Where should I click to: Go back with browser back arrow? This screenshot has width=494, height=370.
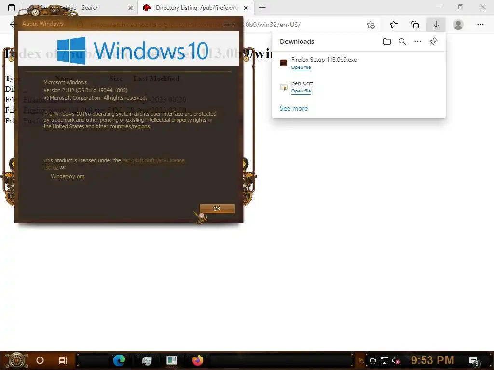click(x=12, y=25)
